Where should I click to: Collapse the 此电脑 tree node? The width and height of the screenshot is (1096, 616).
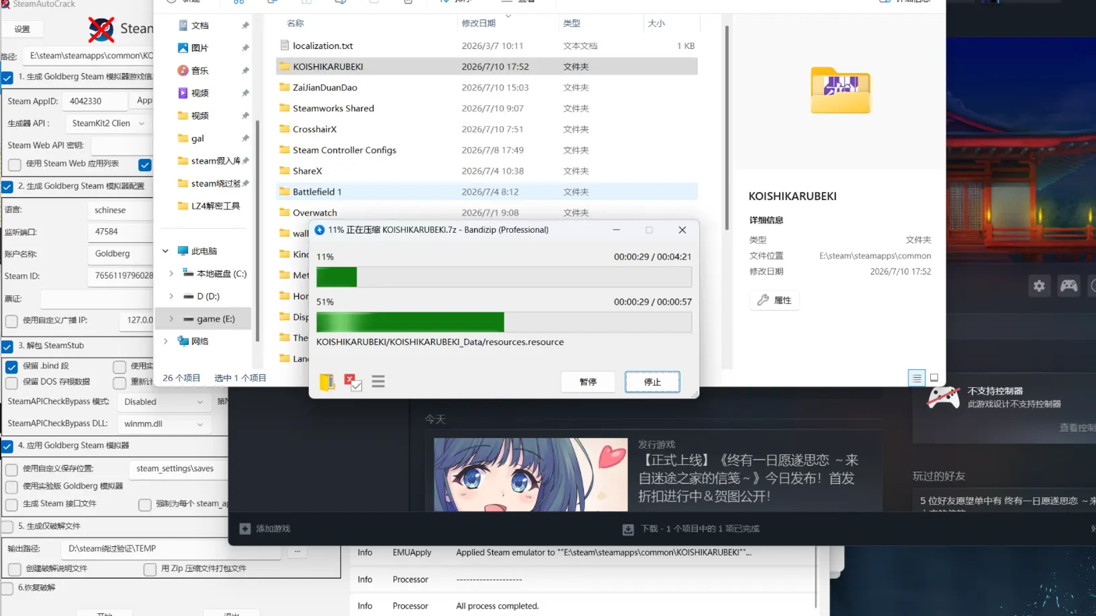[165, 251]
